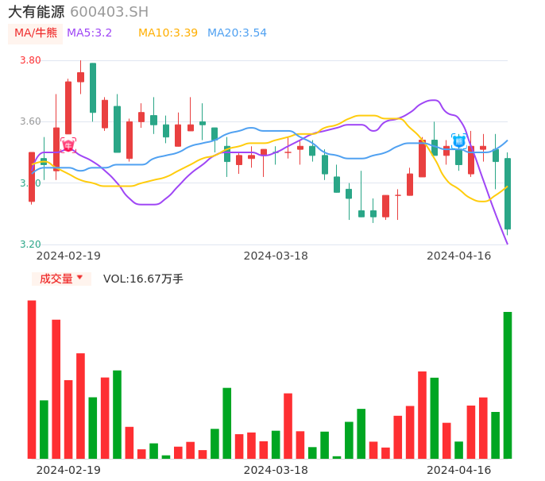545x481 pixels.
Task: Toggle the MA10:3.39 yellow legend
Action: click(x=168, y=33)
